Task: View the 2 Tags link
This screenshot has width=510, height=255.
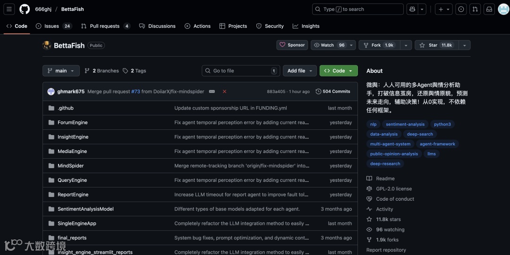Action: [134, 70]
